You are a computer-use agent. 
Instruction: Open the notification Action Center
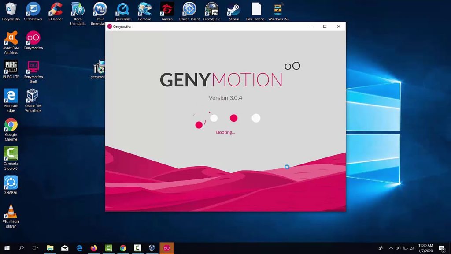click(442, 248)
